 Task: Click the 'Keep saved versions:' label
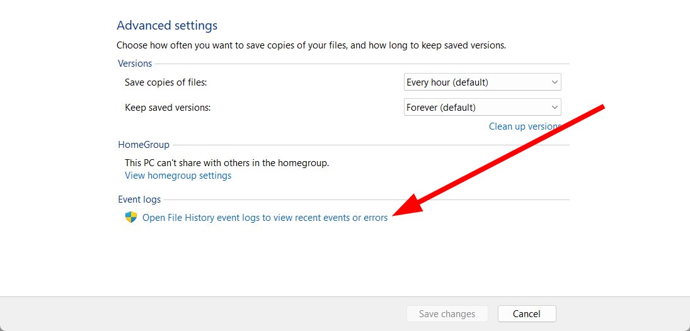(168, 107)
